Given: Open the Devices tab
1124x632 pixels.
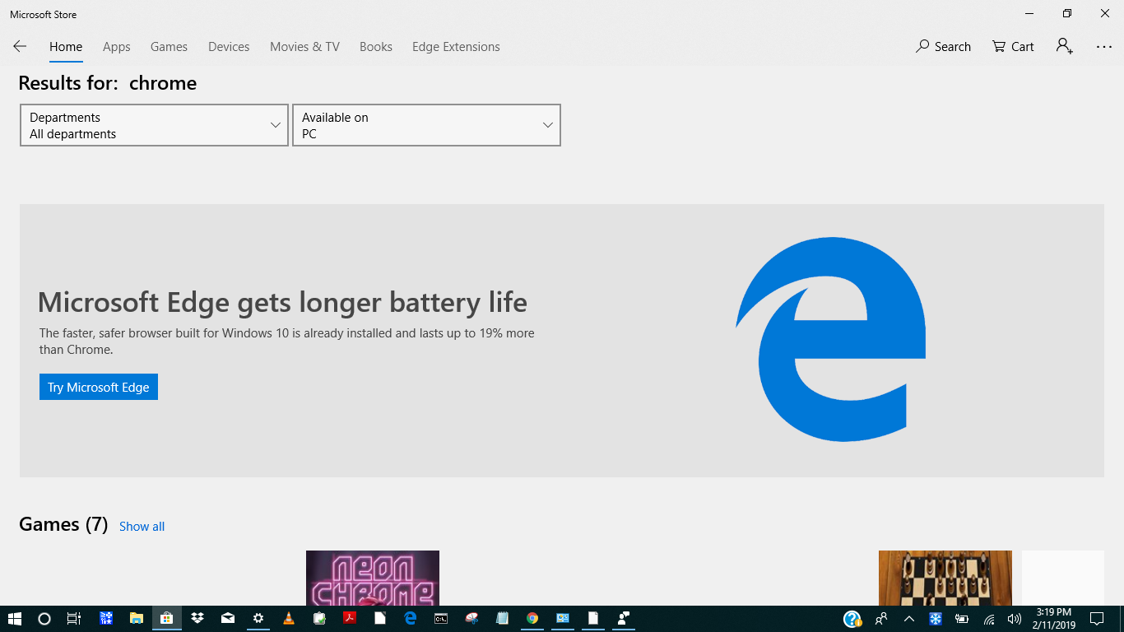Looking at the screenshot, I should point(229,47).
